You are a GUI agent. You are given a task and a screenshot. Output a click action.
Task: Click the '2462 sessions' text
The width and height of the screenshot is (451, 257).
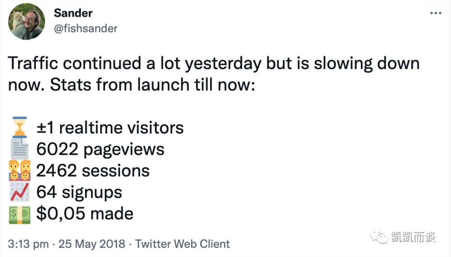(x=93, y=171)
